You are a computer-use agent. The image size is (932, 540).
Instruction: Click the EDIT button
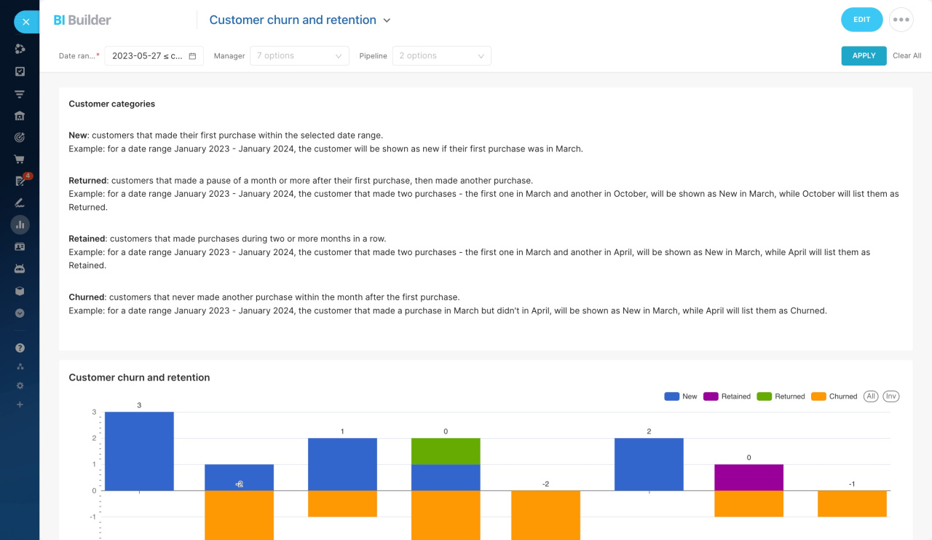tap(862, 20)
